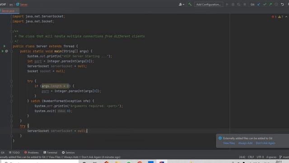
Task: Expand the inspections widget up chevron
Action: pos(286,17)
